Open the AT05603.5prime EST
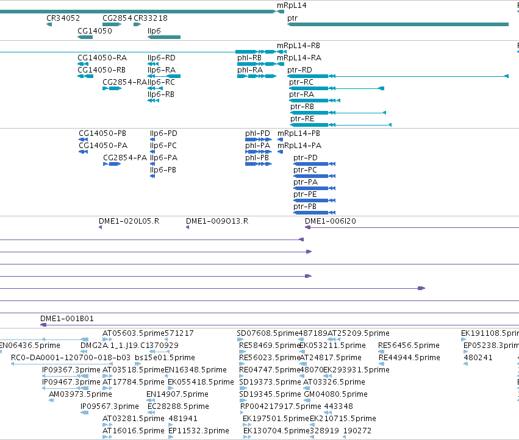 click(x=107, y=339)
